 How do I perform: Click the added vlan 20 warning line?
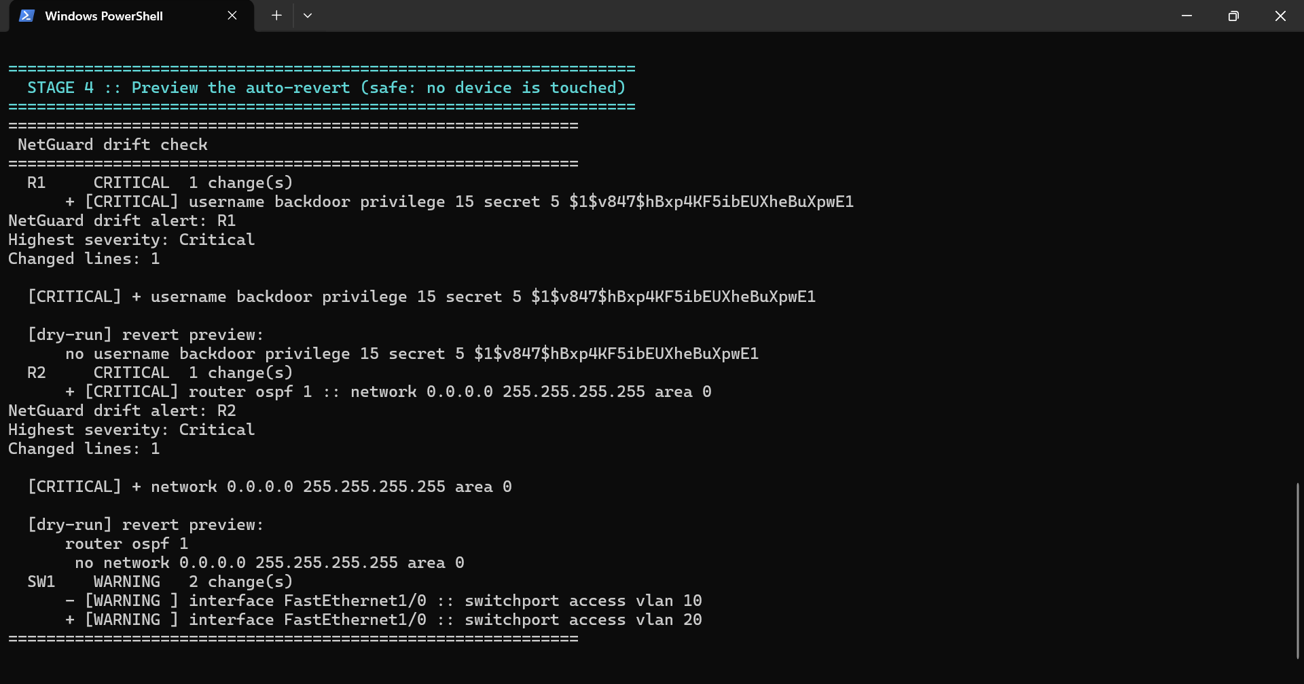click(x=383, y=620)
